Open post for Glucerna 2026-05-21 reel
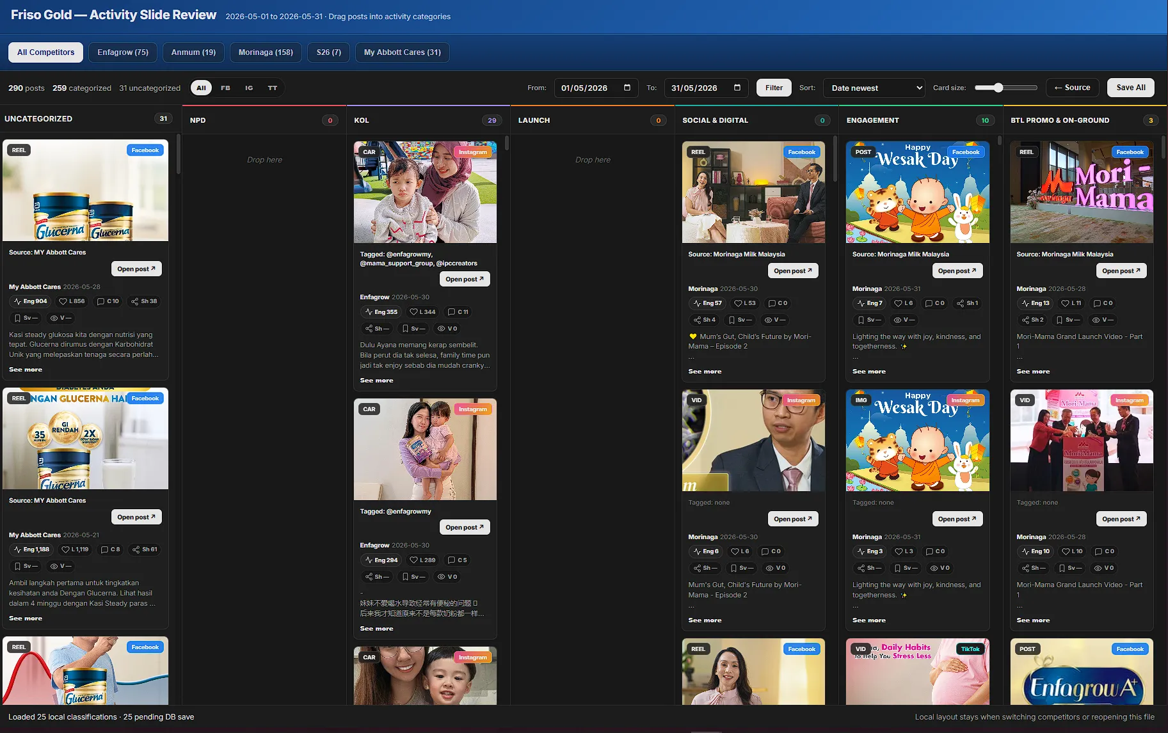This screenshot has width=1168, height=733. point(136,517)
